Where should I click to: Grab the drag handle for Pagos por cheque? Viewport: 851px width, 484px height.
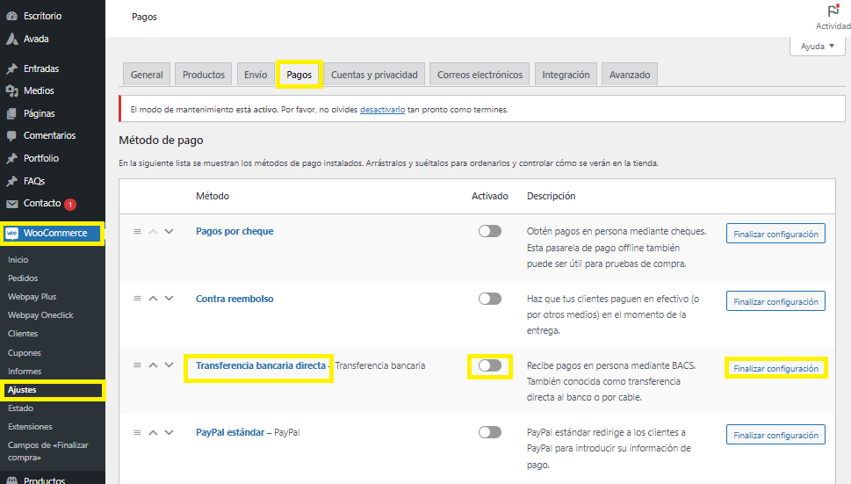pyautogui.click(x=137, y=231)
